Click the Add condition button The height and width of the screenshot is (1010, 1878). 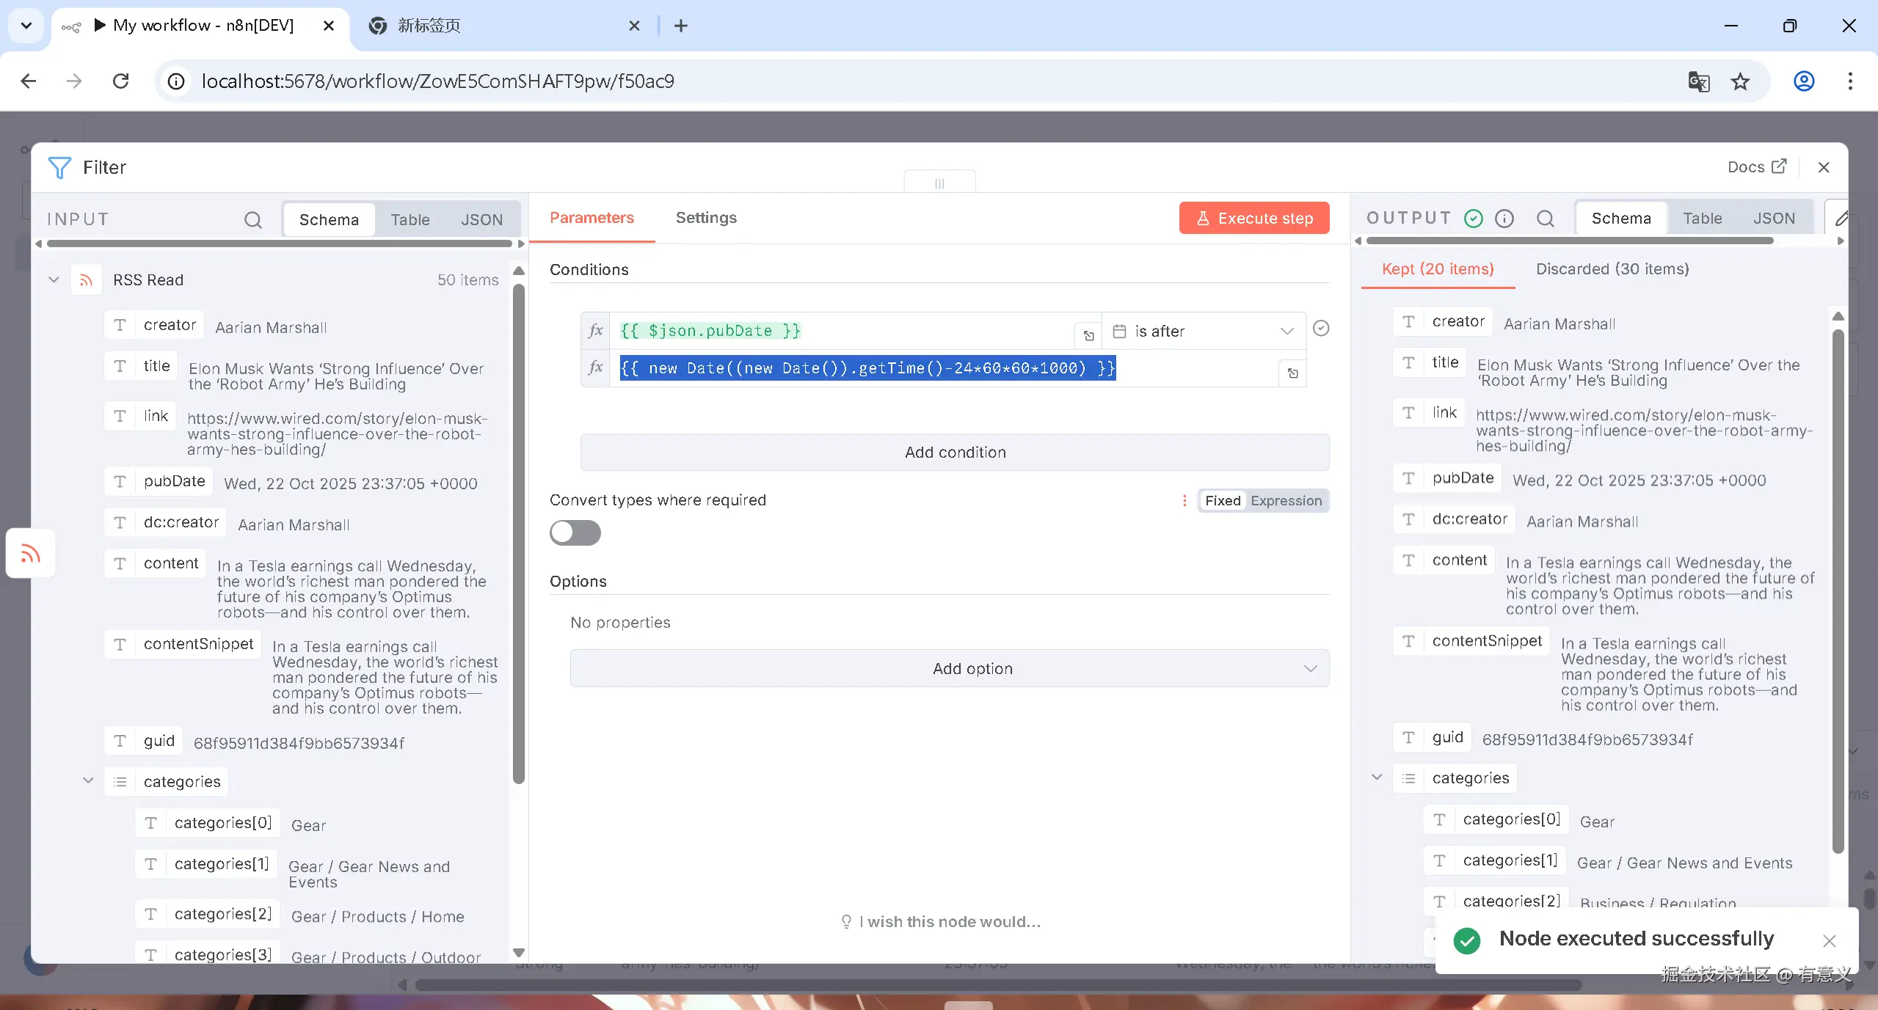[x=954, y=453]
